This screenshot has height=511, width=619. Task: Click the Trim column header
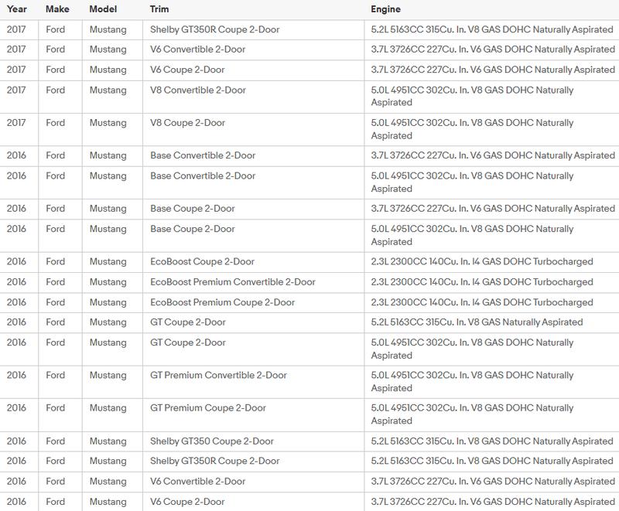click(x=159, y=10)
